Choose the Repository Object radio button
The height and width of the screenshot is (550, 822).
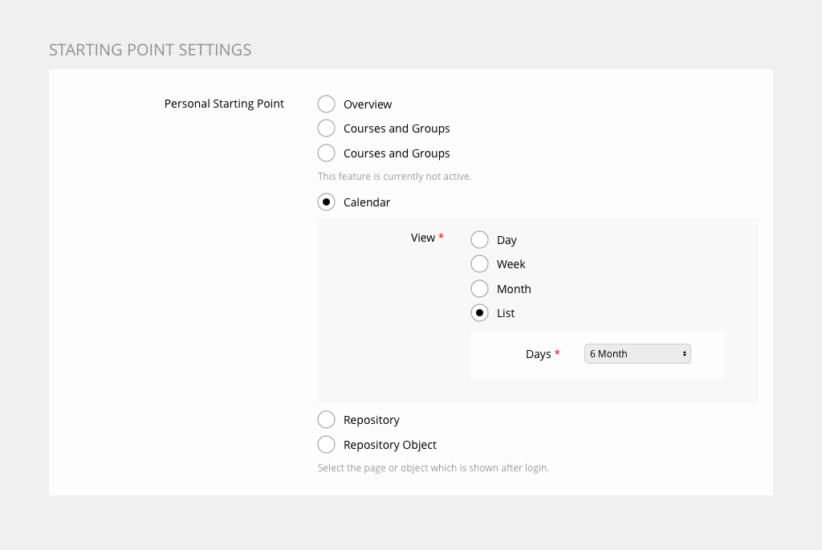(x=327, y=445)
